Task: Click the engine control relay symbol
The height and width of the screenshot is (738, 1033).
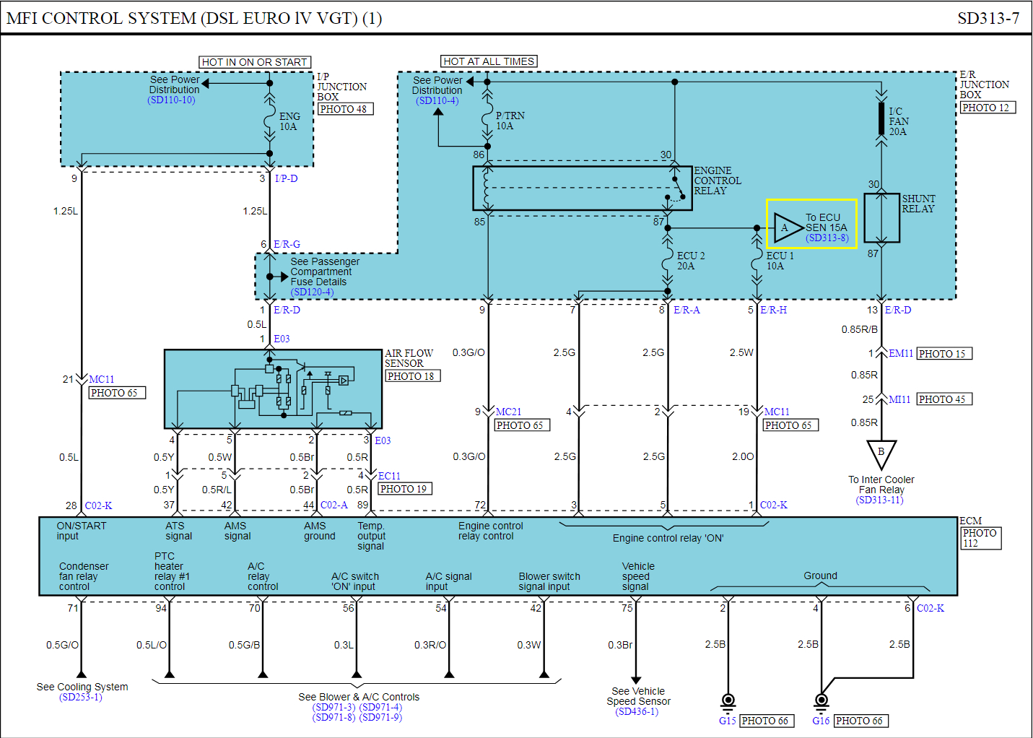Action: coord(583,188)
